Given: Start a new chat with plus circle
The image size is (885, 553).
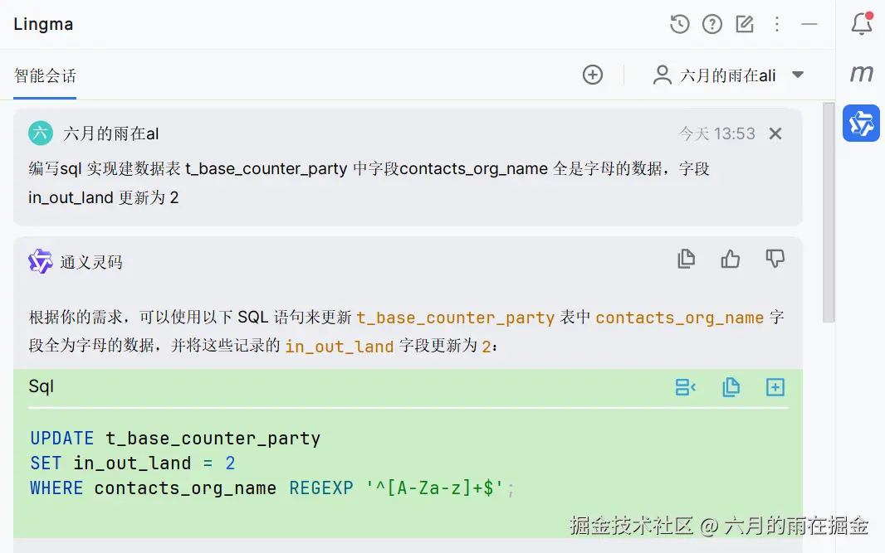Looking at the screenshot, I should tap(593, 75).
